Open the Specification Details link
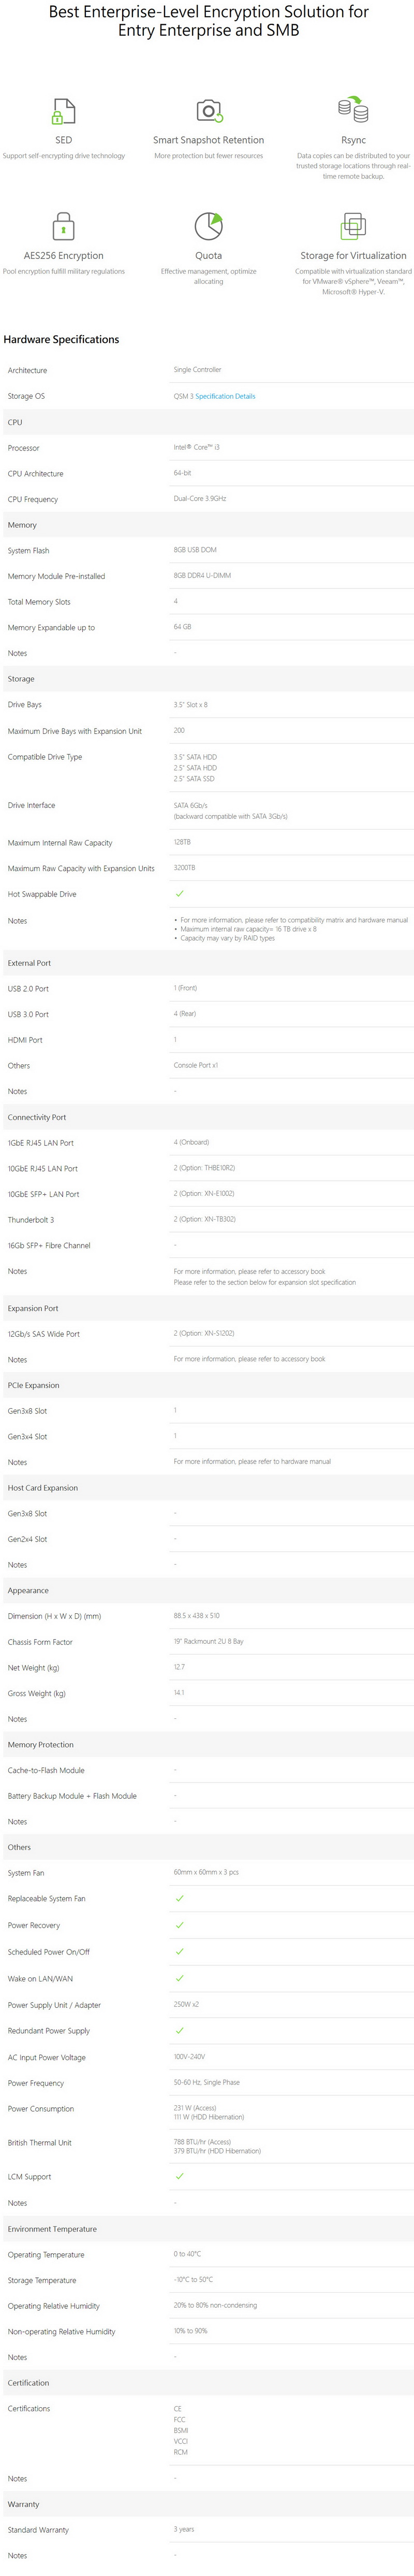This screenshot has height=2576, width=414. [x=225, y=396]
